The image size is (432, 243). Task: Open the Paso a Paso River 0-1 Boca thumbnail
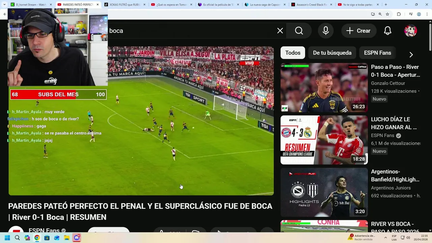point(324,88)
